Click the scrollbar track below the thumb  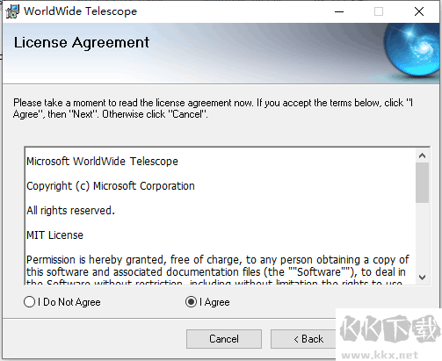point(422,236)
